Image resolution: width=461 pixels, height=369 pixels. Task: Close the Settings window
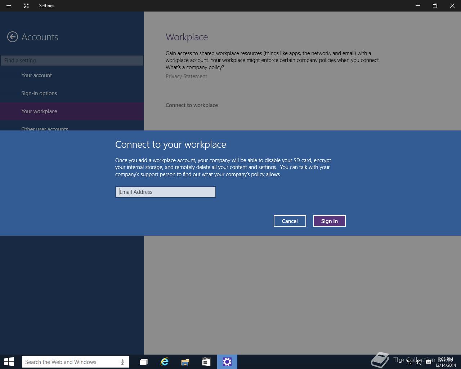(452, 6)
